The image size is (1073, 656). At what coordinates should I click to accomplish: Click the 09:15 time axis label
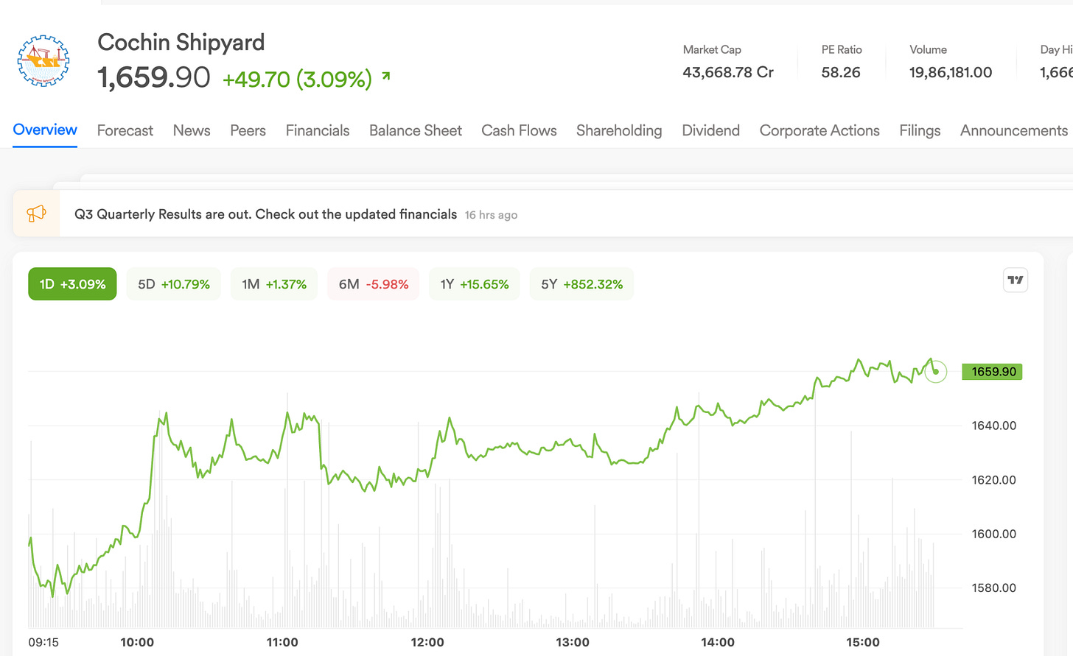(43, 642)
